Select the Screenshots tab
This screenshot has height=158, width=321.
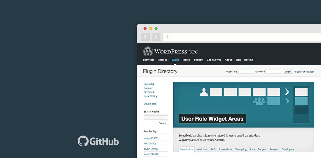coord(225,149)
